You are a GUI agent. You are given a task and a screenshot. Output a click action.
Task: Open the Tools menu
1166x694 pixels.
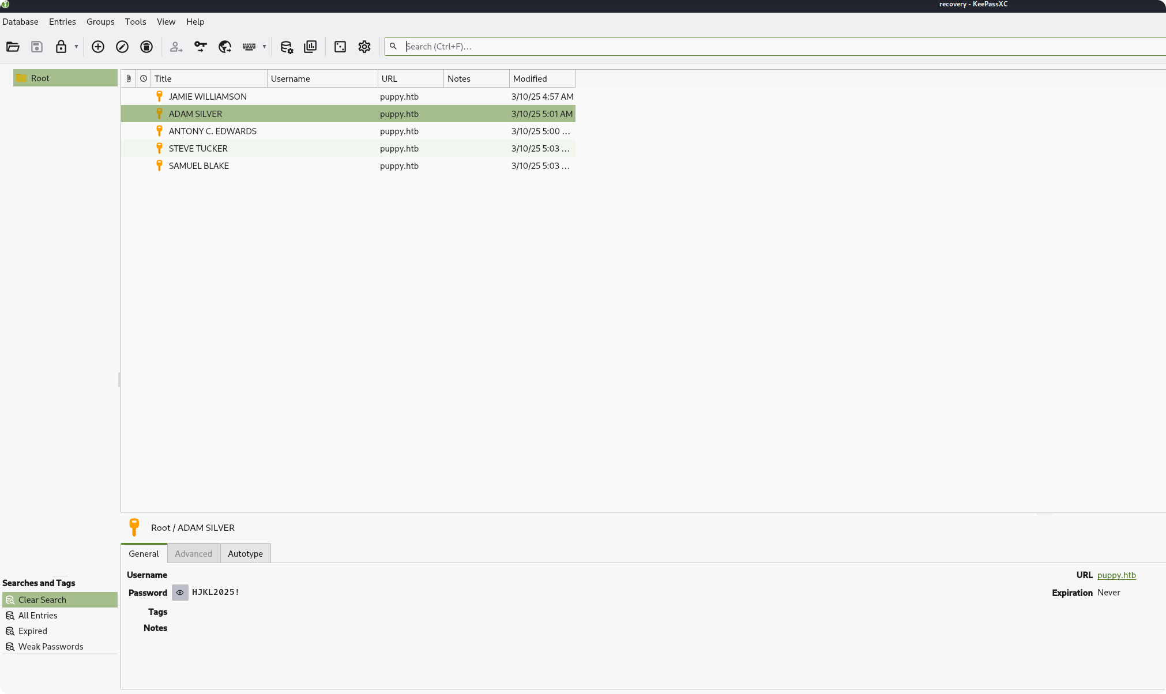click(136, 22)
